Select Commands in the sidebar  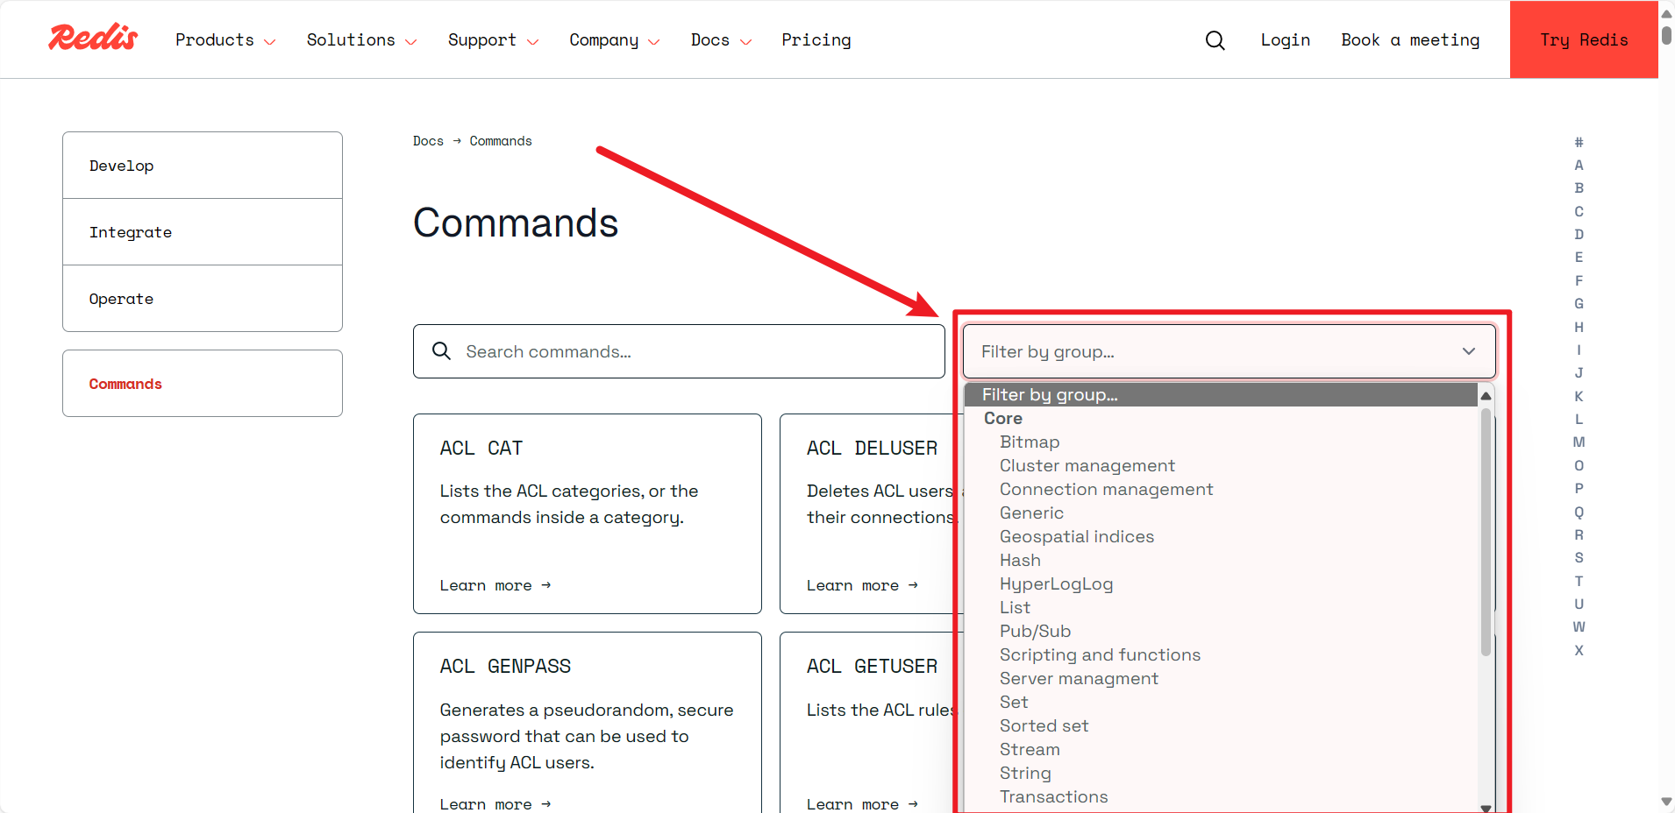click(x=203, y=384)
